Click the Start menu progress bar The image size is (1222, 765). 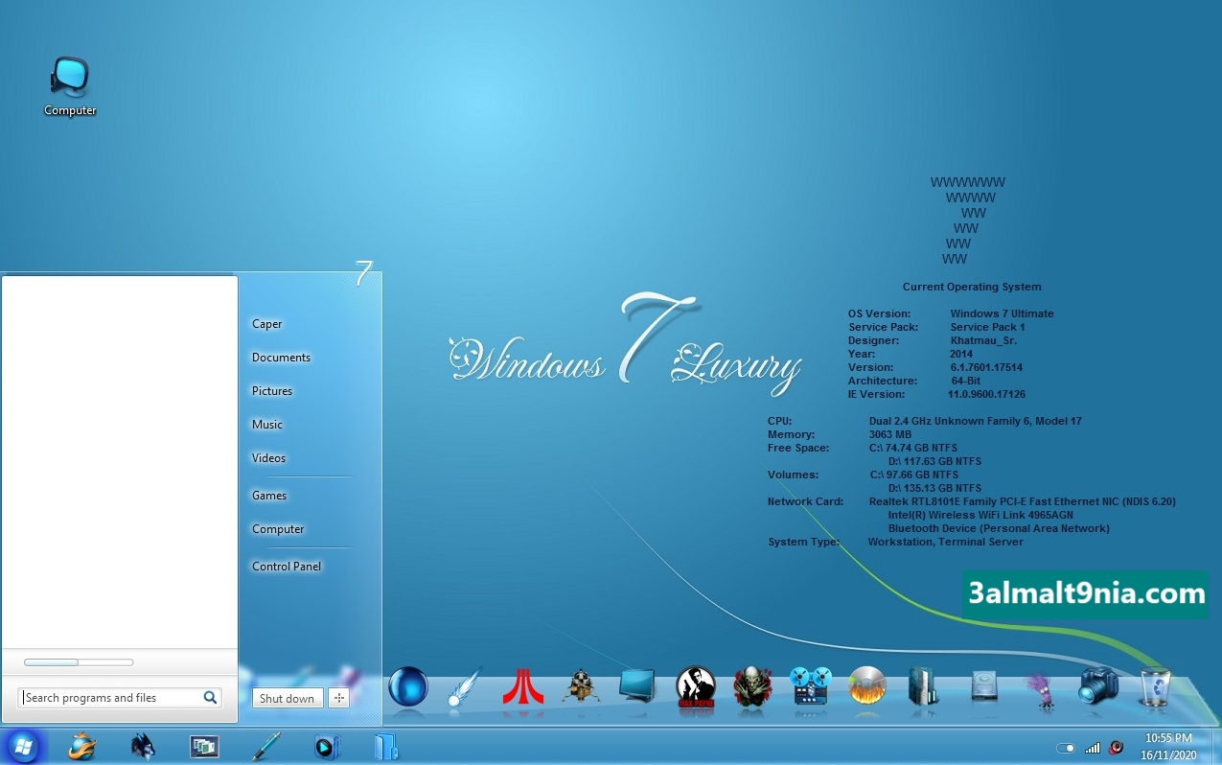(x=79, y=662)
